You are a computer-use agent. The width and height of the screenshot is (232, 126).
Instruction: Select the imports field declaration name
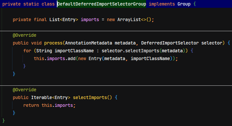point(90,19)
